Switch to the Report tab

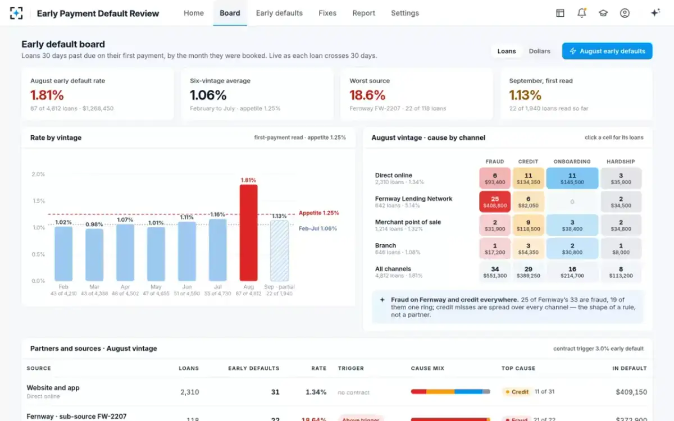364,13
